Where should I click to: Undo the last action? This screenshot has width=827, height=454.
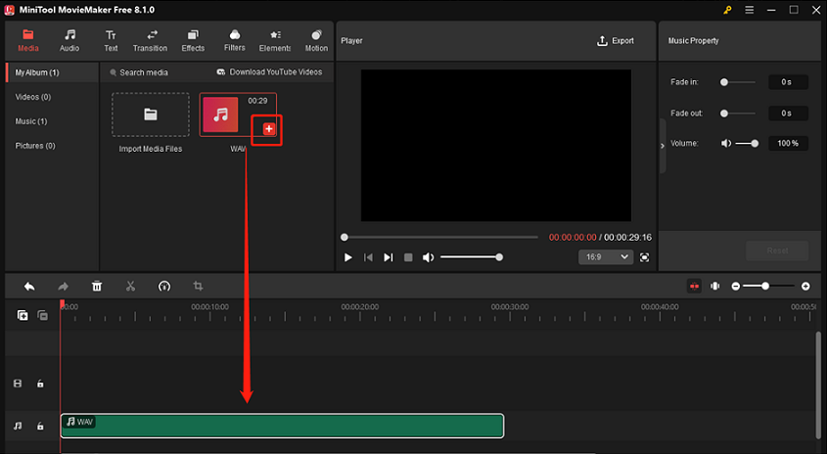click(x=29, y=287)
